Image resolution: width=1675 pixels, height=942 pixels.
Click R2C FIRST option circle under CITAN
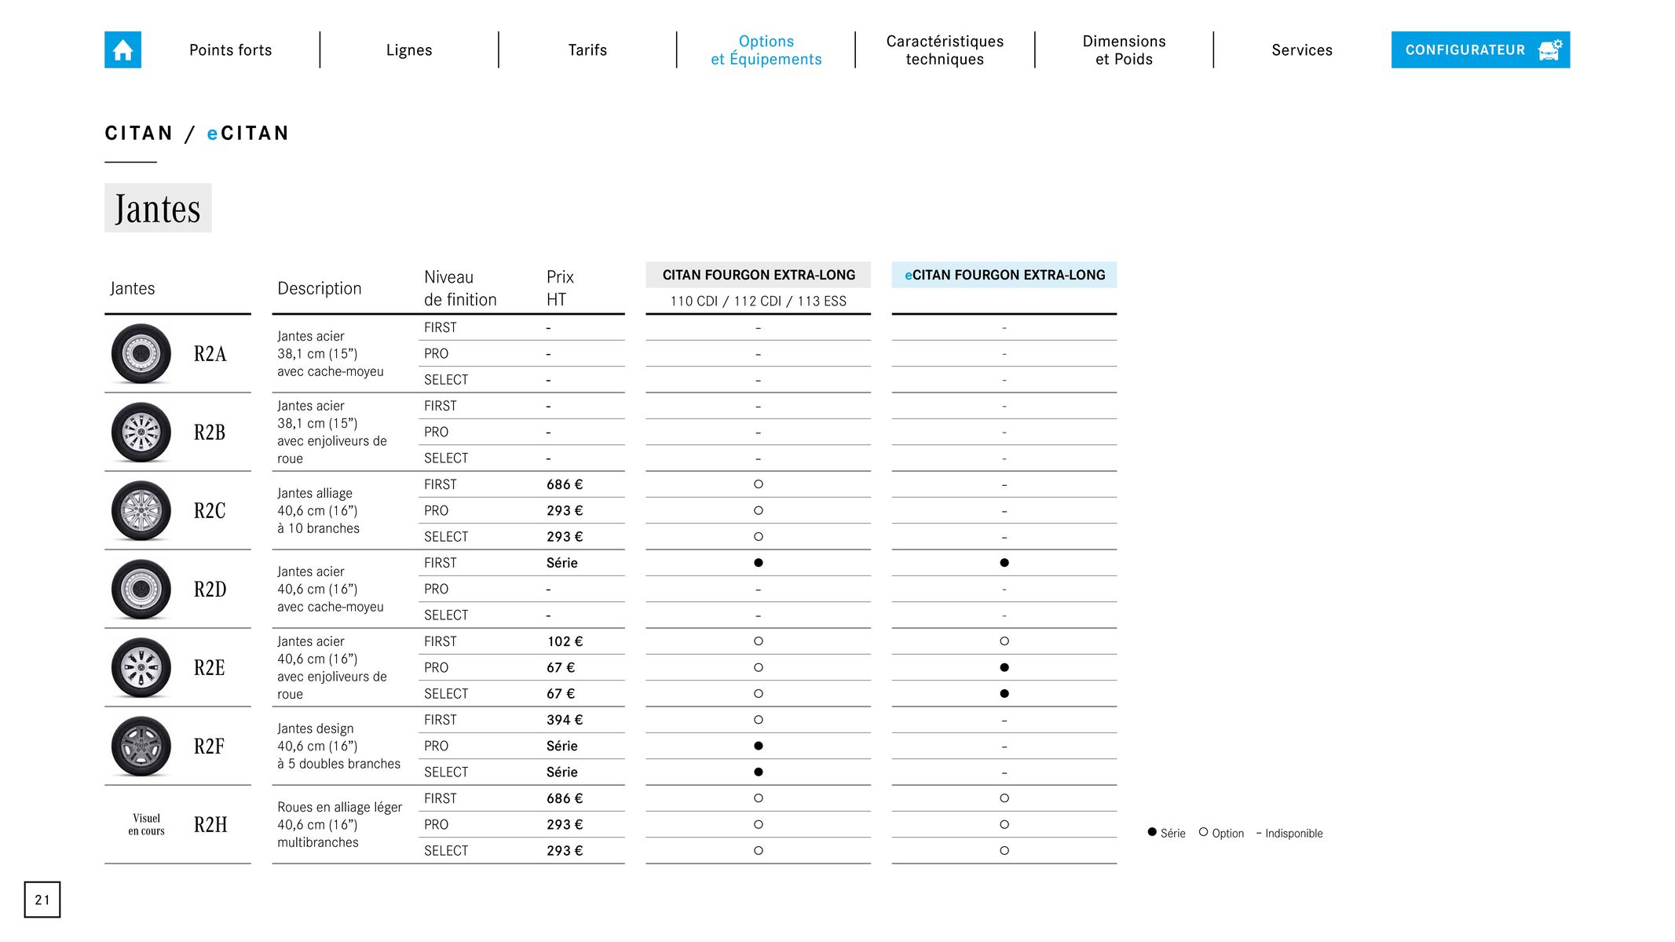pyautogui.click(x=759, y=484)
